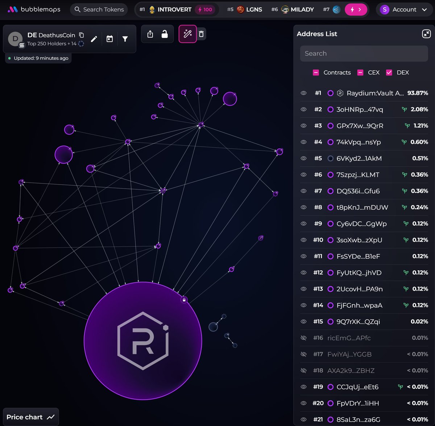Show hidden address #17 FwiYAj...YGGB
The width and height of the screenshot is (435, 426).
coord(304,354)
